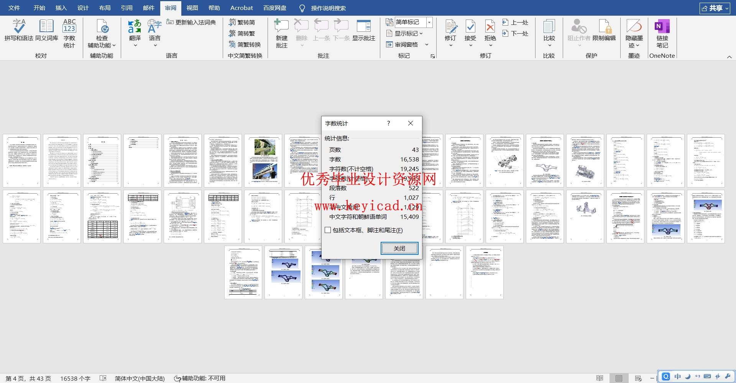This screenshot has width=736, height=383.
Task: Click Close (关闭) button in Word Count dialog
Action: point(399,248)
